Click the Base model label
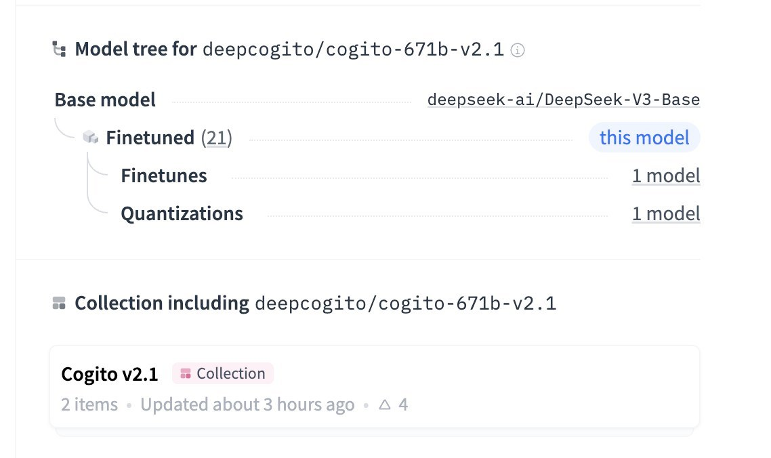 tap(105, 100)
